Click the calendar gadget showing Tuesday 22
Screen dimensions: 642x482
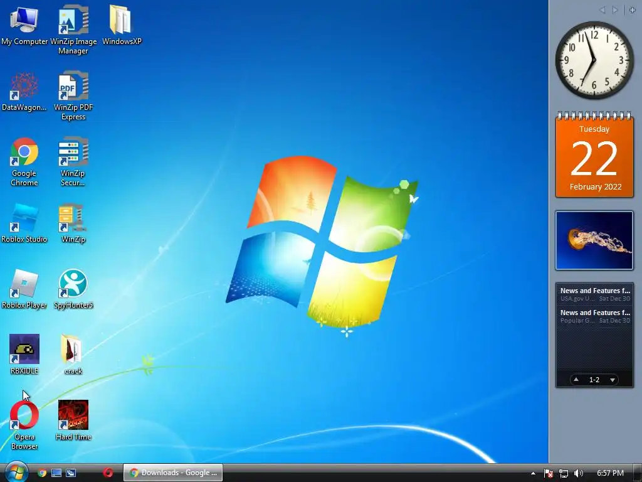coord(594,155)
